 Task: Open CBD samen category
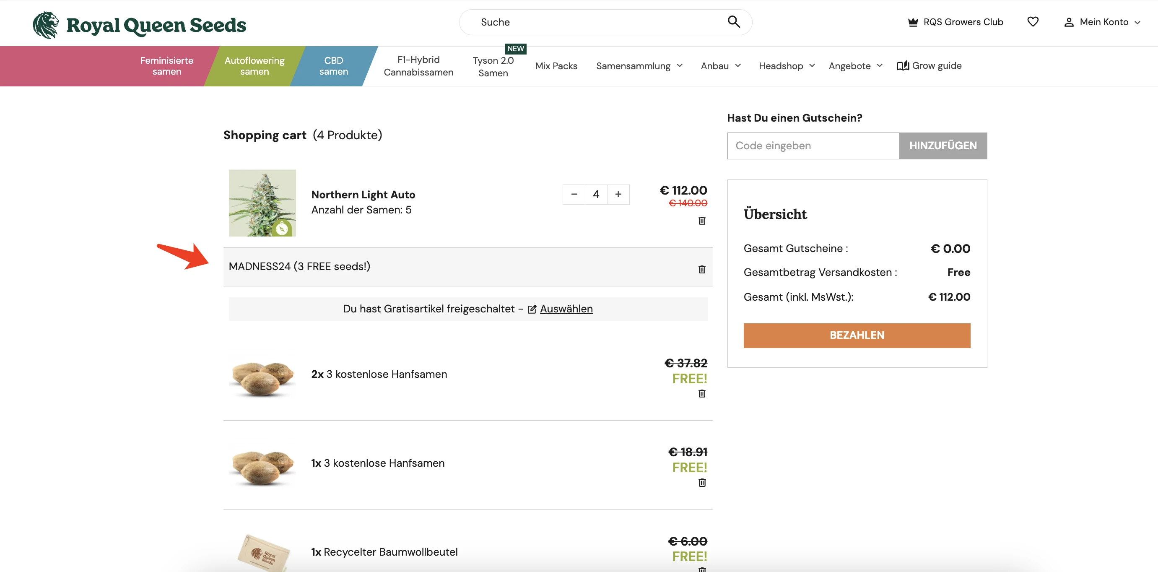[334, 66]
